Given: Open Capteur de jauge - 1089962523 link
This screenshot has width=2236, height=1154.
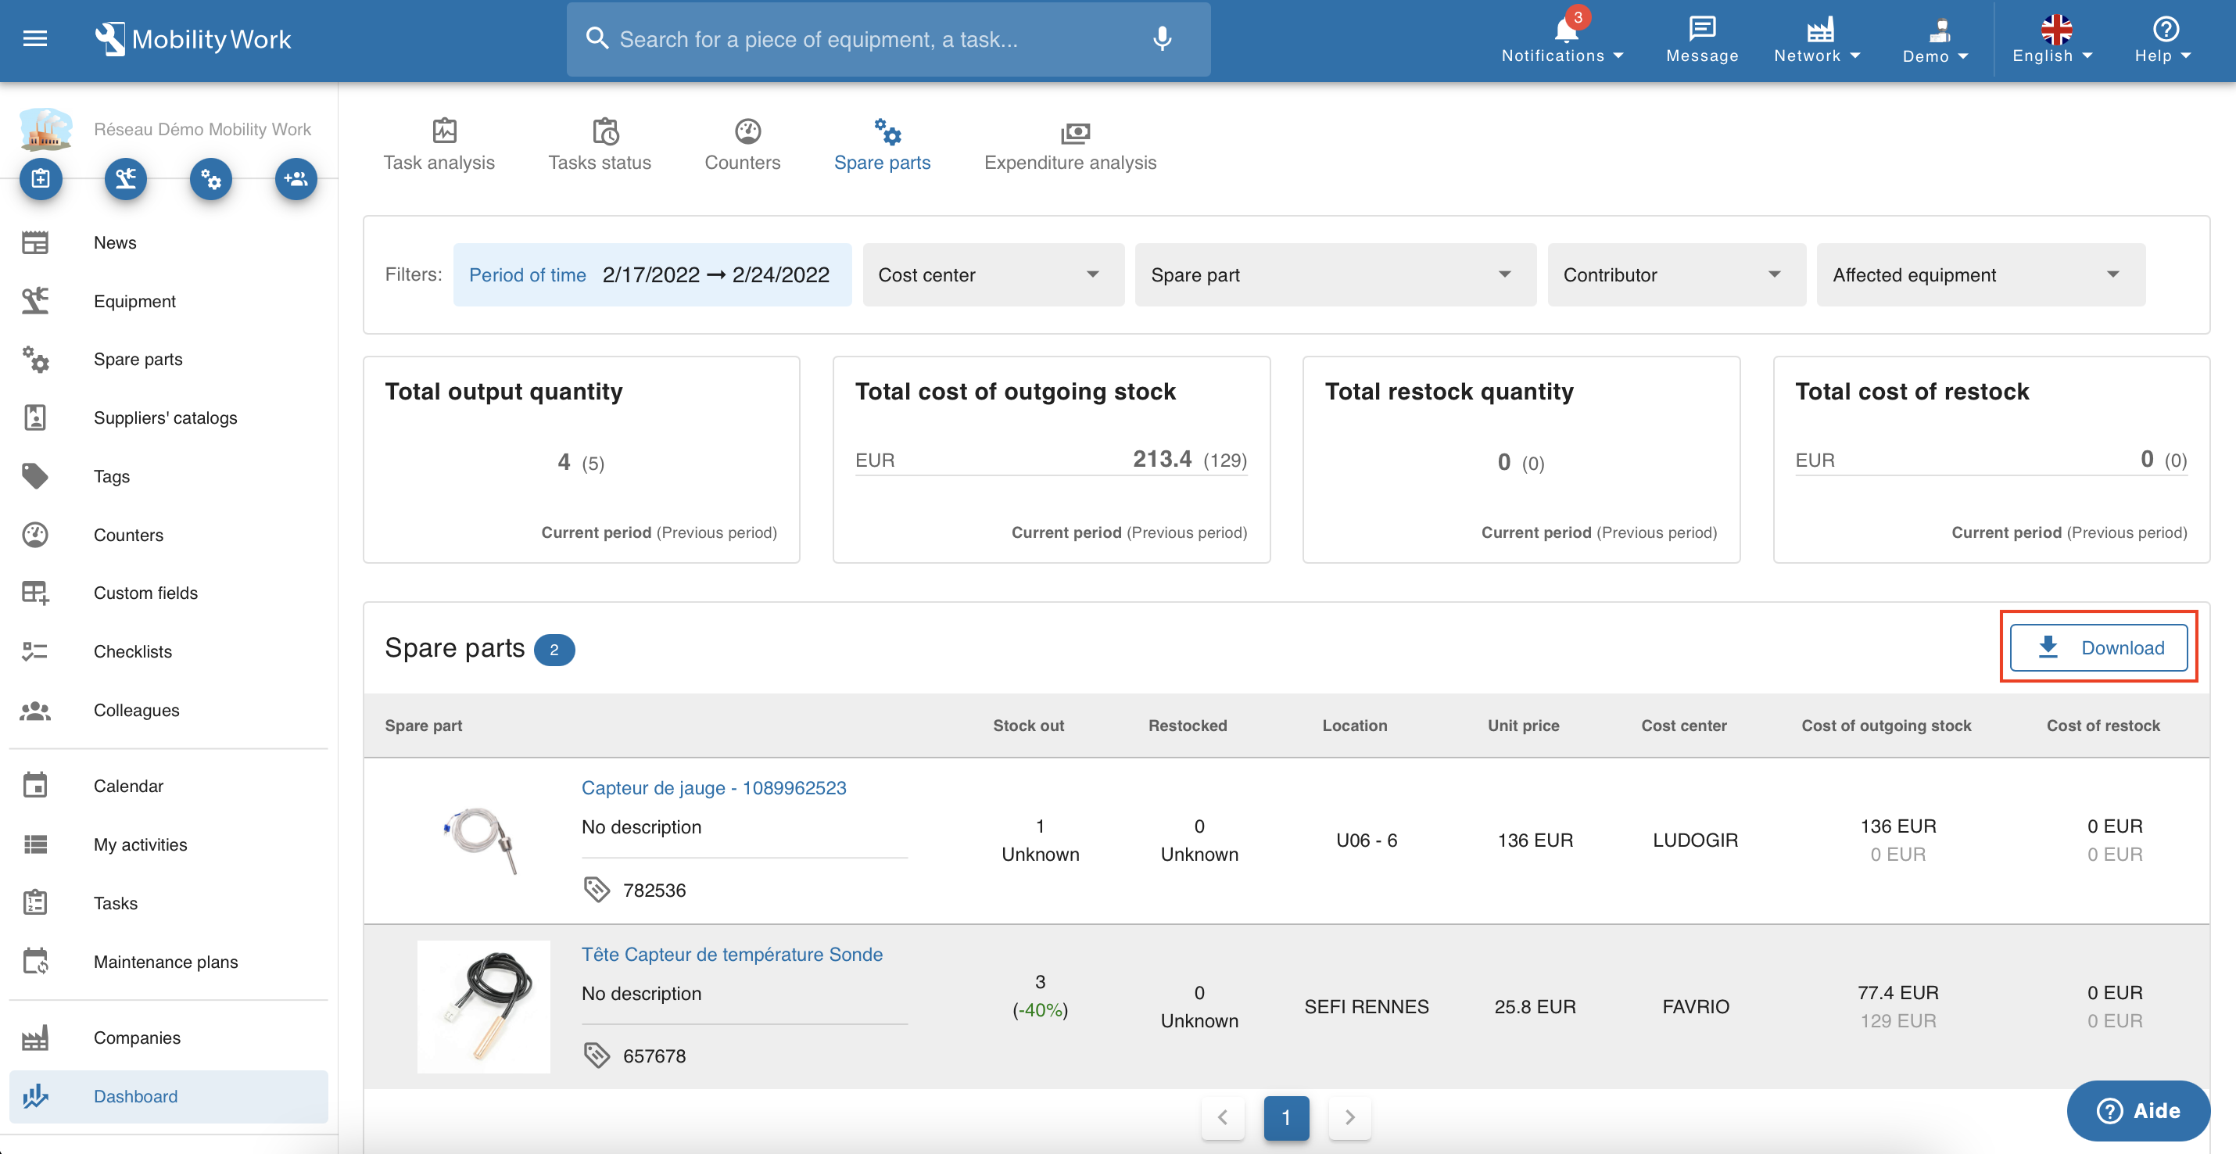Looking at the screenshot, I should point(714,787).
